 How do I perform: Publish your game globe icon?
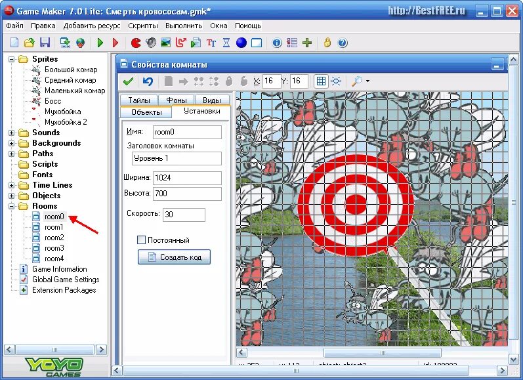tap(80, 43)
